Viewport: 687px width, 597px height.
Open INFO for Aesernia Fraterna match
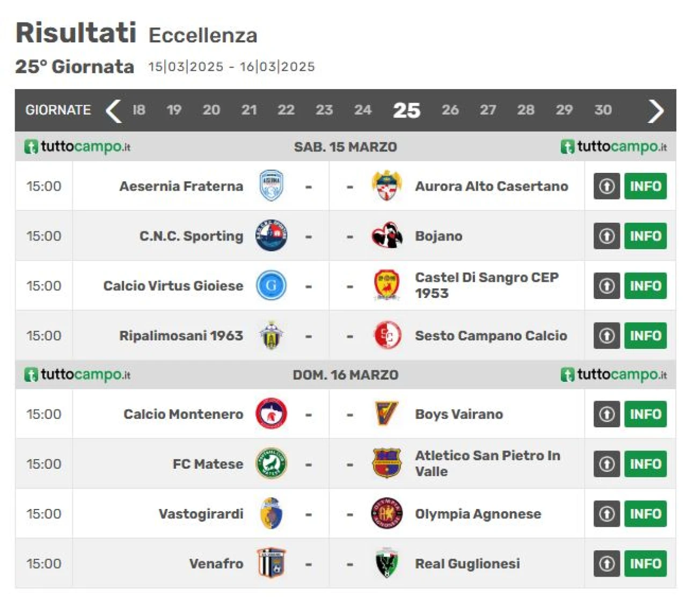(x=646, y=186)
